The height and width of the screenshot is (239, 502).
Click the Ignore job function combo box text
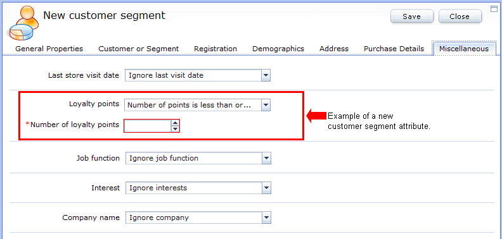(164, 158)
